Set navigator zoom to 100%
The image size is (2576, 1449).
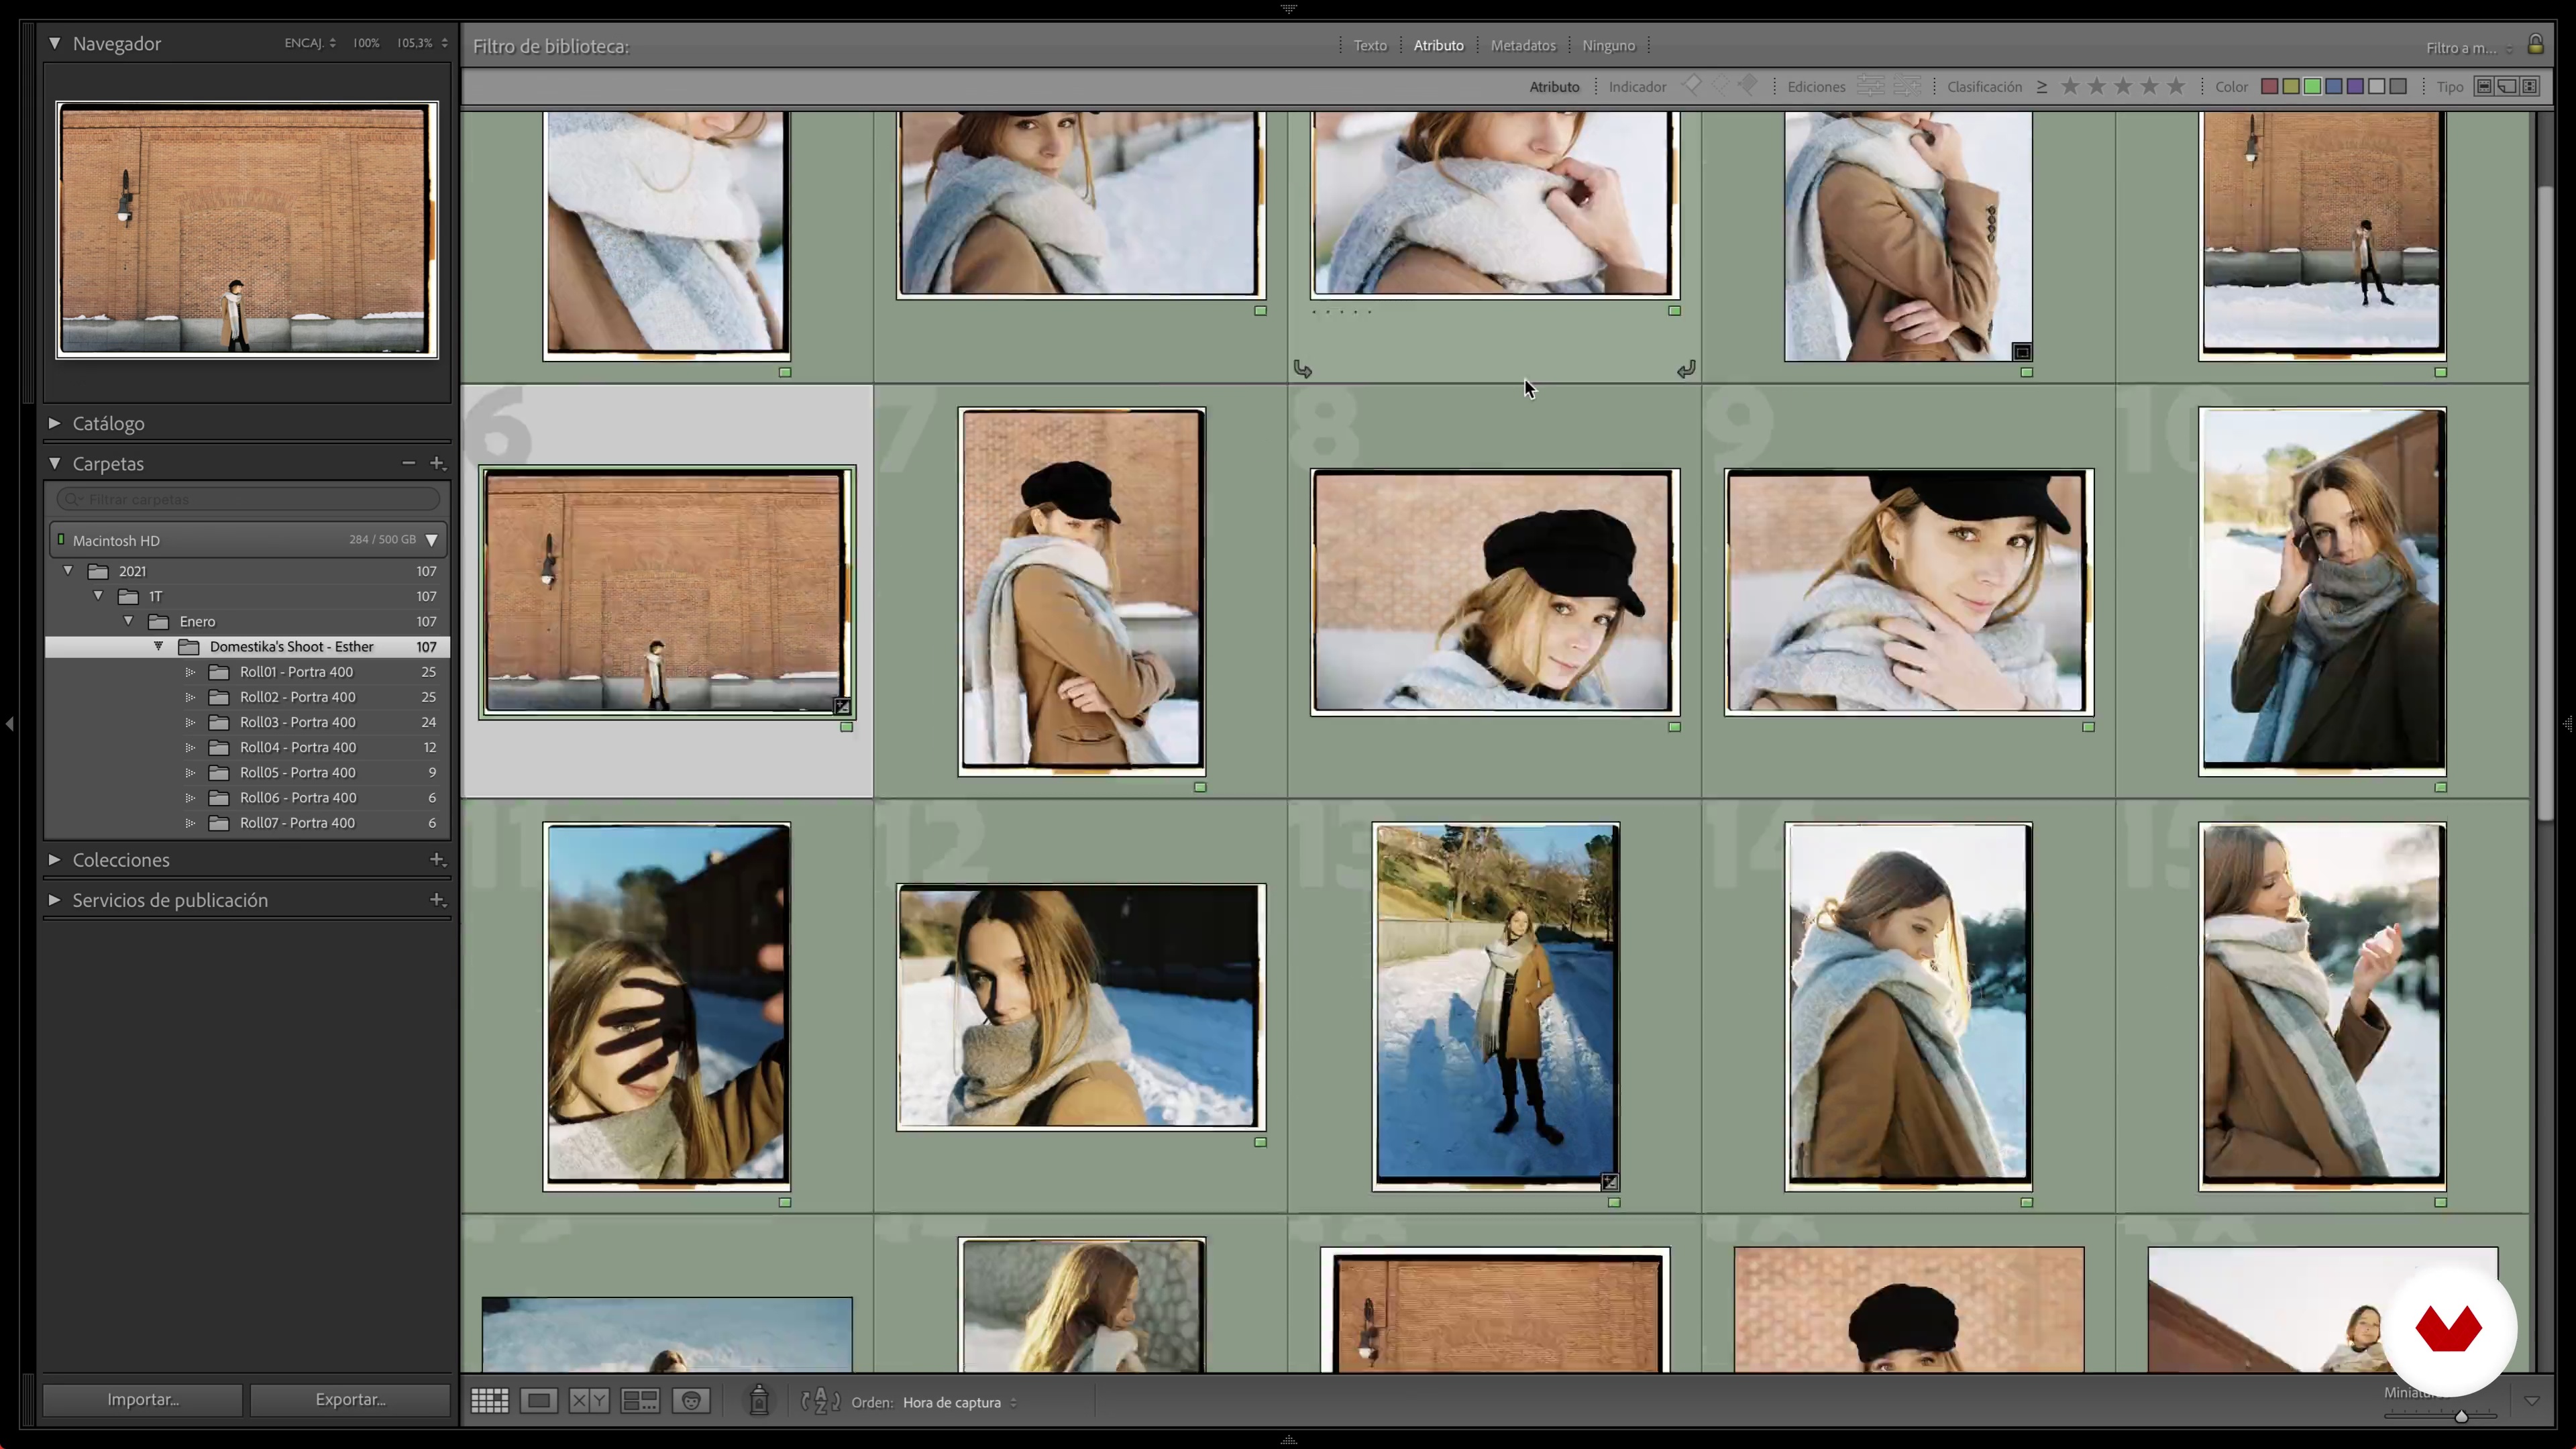(366, 43)
